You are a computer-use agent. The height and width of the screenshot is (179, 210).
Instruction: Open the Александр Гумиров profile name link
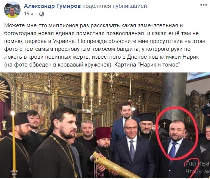coord(52,6)
